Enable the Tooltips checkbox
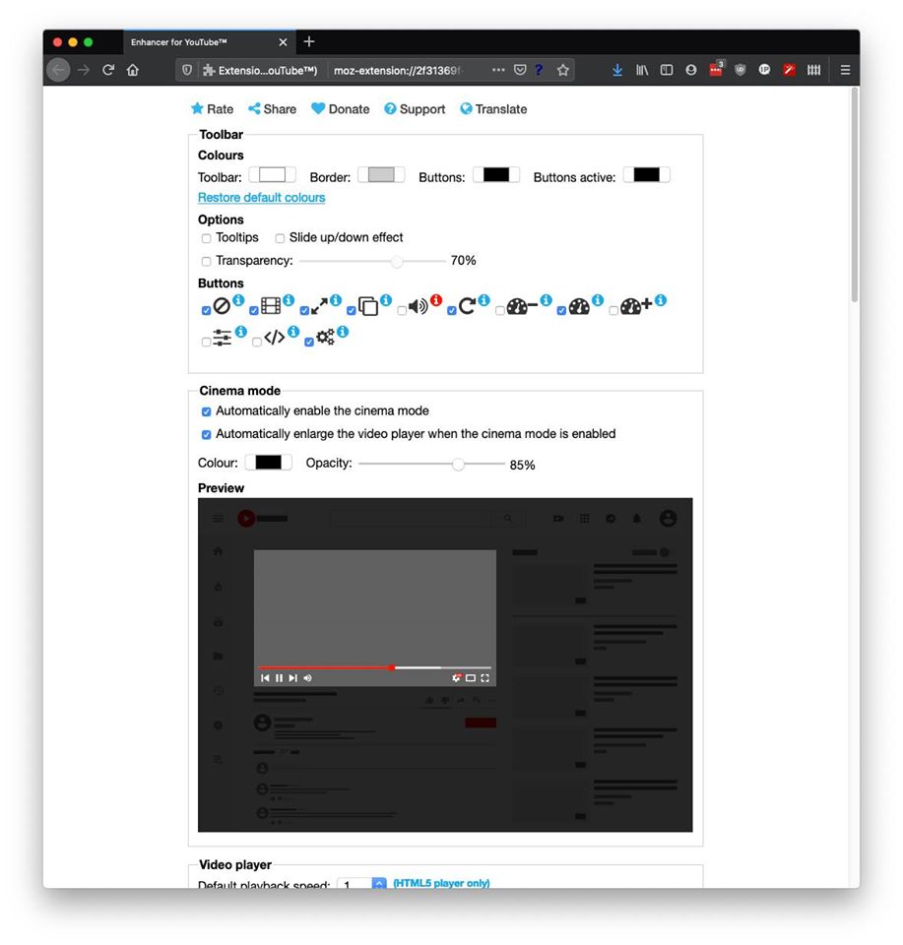Image resolution: width=903 pixels, height=945 pixels. click(x=206, y=238)
